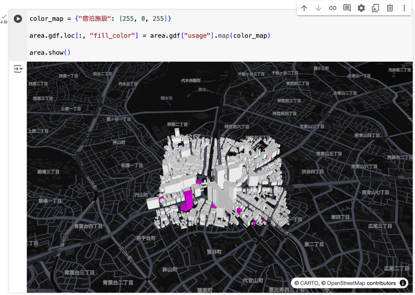This screenshot has width=415, height=295.
Task: Click the 上原一丁目 map label
Action: (x=71, y=109)
